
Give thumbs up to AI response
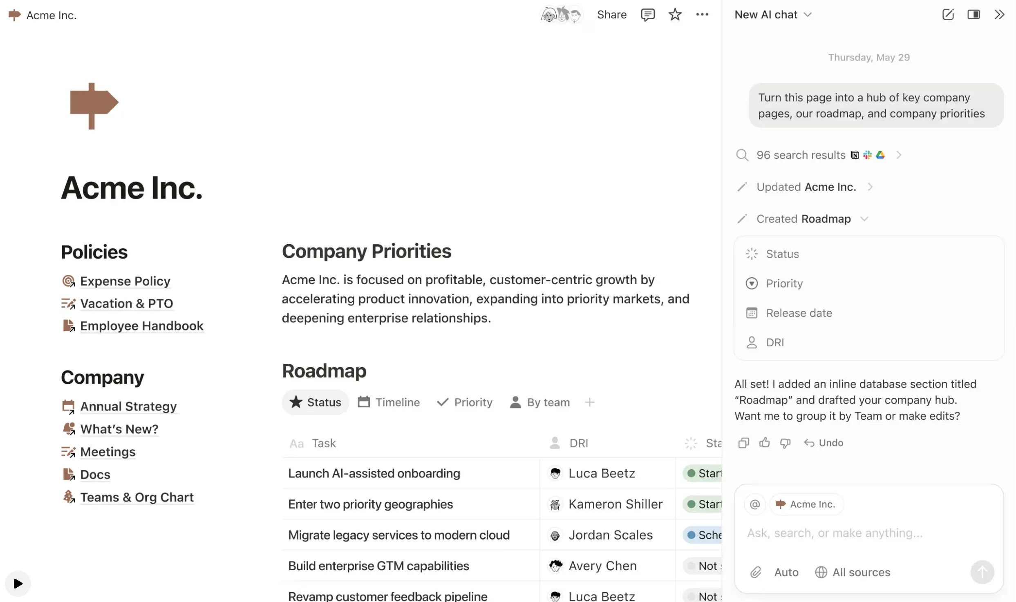tap(764, 443)
